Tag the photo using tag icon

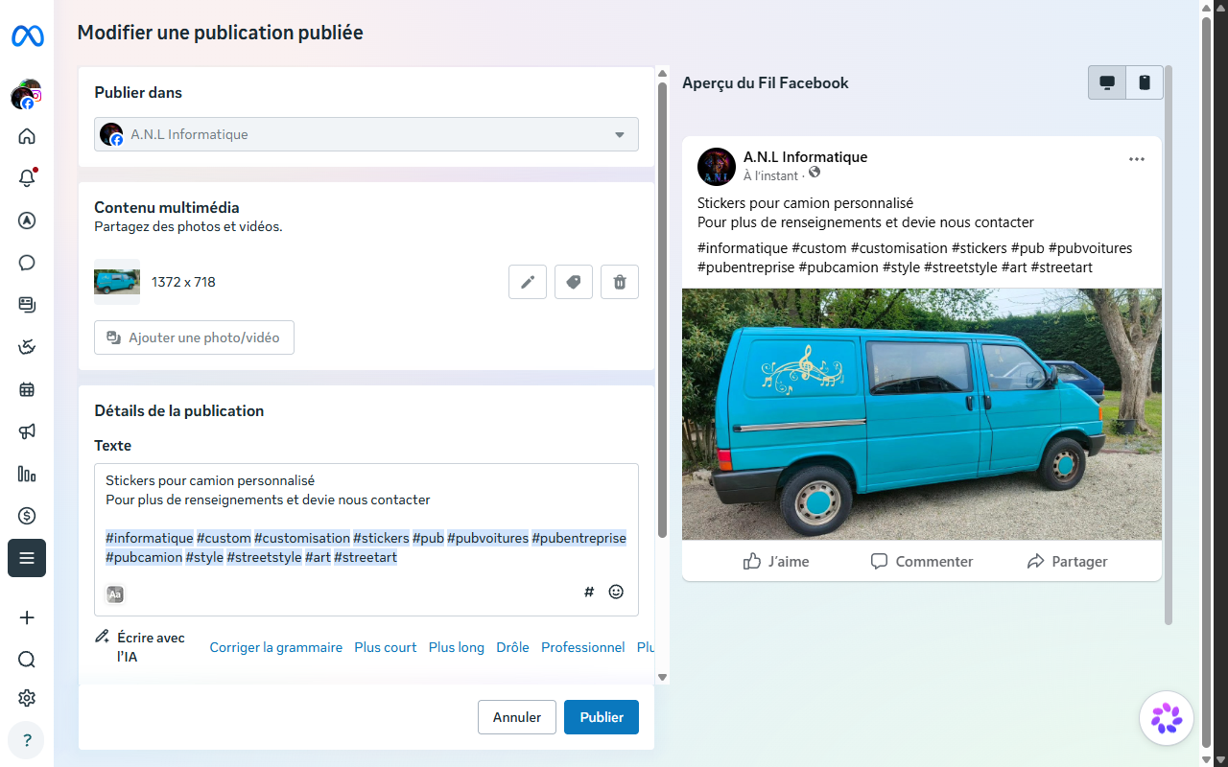(x=574, y=282)
